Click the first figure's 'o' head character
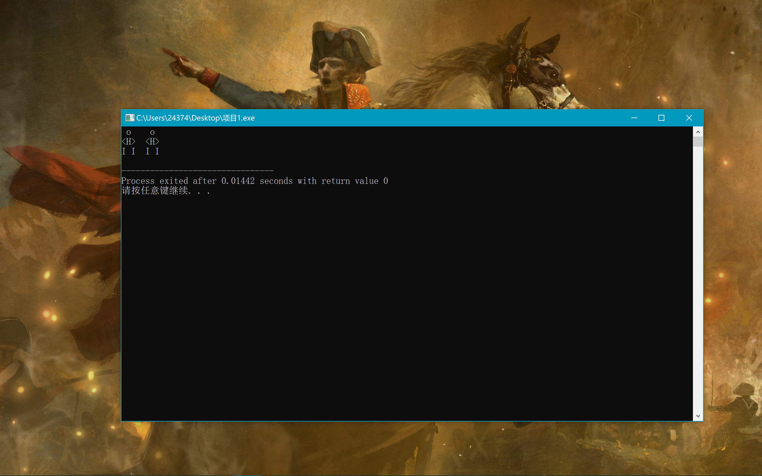The height and width of the screenshot is (476, 762). (129, 133)
